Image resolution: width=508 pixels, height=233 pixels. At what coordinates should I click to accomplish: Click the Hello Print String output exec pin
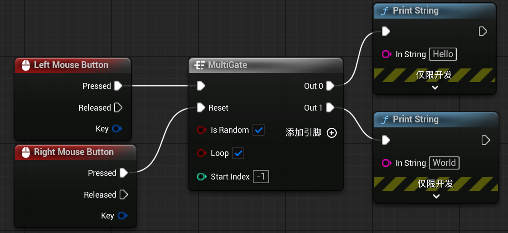483,31
